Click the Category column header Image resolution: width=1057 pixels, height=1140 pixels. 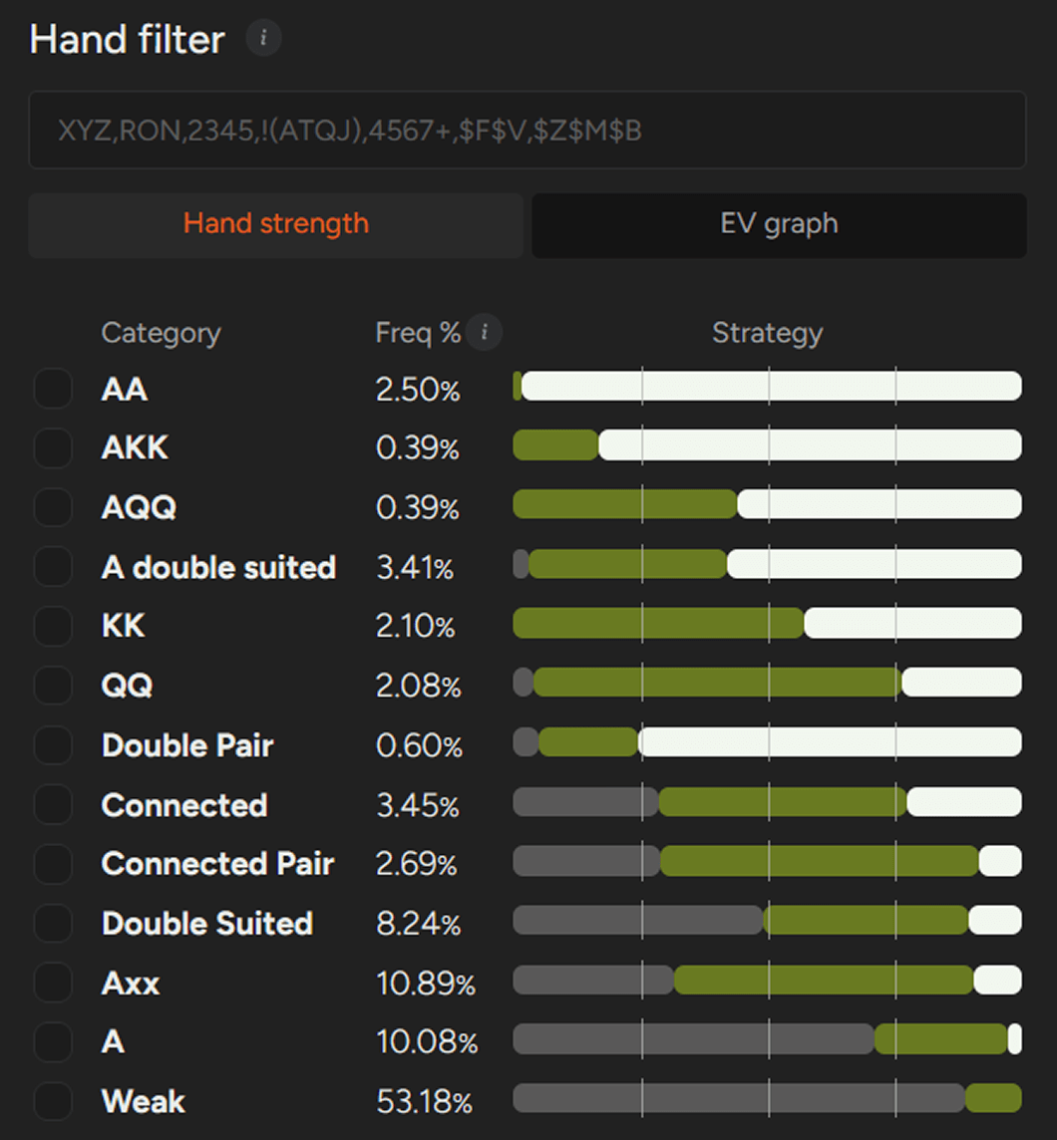(x=161, y=333)
